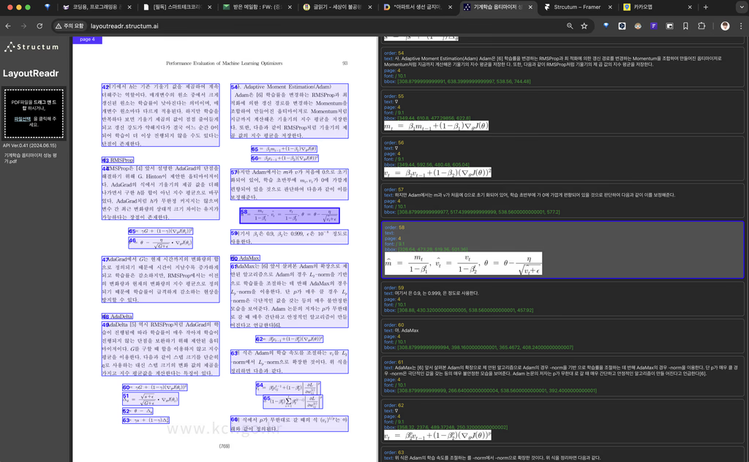Open the Chrome three-dot menu
This screenshot has width=749, height=462.
pyautogui.click(x=740, y=26)
